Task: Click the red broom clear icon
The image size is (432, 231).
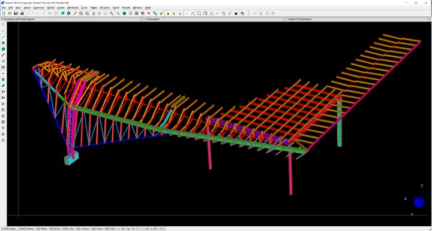Action: tap(161, 13)
